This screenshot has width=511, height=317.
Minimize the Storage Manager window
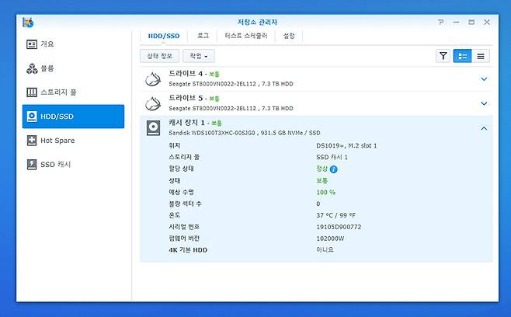(457, 23)
